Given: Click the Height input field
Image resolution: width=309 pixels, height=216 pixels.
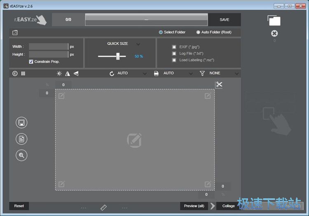Looking at the screenshot, I should point(48,54).
